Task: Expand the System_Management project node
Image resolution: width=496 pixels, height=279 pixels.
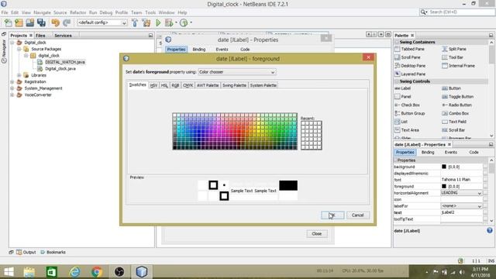Action: point(12,88)
